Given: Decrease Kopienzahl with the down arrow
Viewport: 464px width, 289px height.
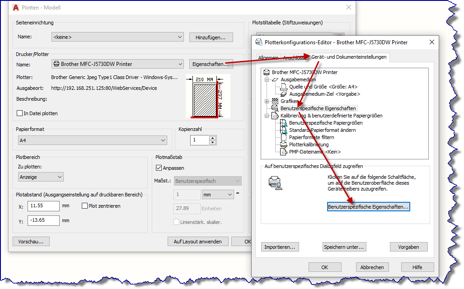Looking at the screenshot, I should [212, 142].
